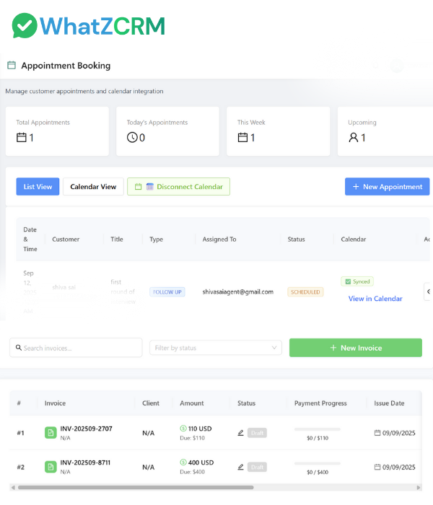Click the green Synced checkbox badge
This screenshot has width=433, height=505.
(x=357, y=281)
